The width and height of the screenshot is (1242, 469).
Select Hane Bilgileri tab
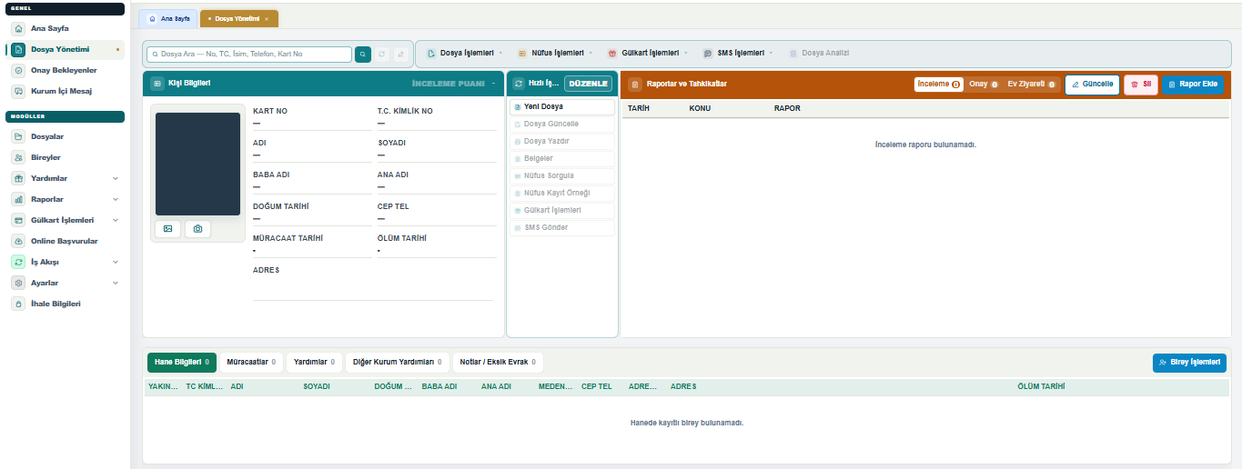[182, 363]
